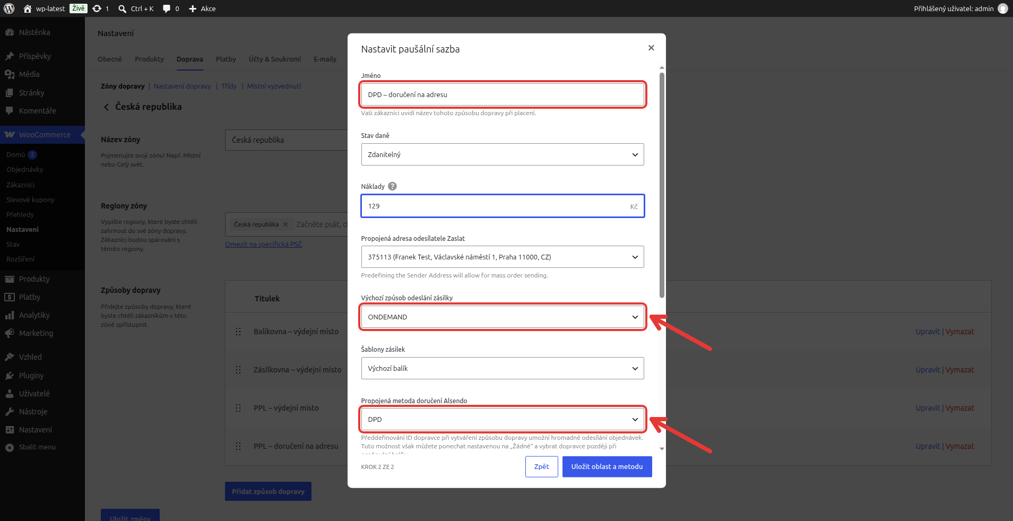Expand the Výchozí způsob odeslání zásilky dropdown
1013x521 pixels.
(x=503, y=317)
